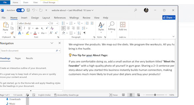Switch to the Design ribbon tab
The image size is (194, 105).
(x=35, y=18)
